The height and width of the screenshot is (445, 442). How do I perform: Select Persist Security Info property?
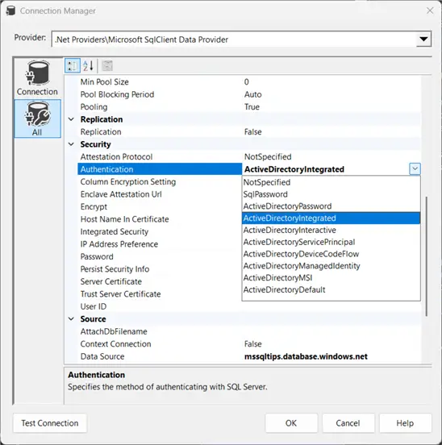(115, 269)
